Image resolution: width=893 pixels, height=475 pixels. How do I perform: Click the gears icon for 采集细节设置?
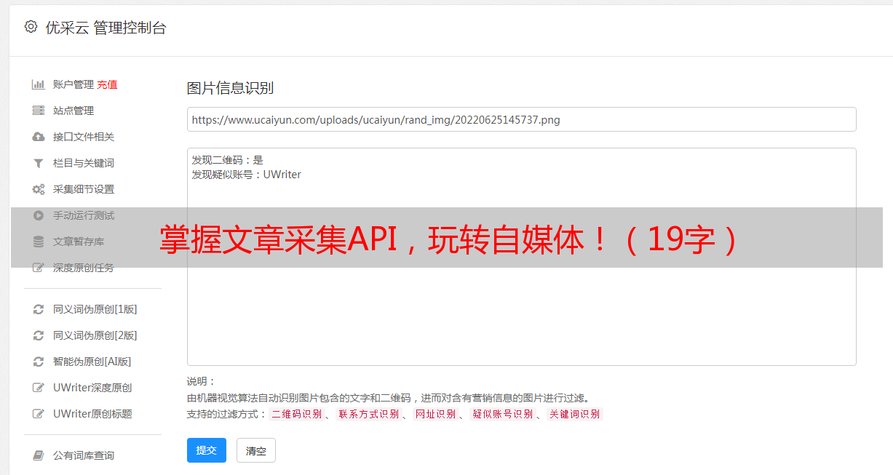point(39,189)
